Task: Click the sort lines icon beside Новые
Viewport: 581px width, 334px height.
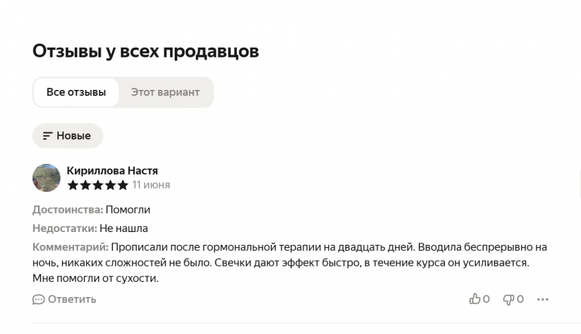Action: (x=48, y=136)
